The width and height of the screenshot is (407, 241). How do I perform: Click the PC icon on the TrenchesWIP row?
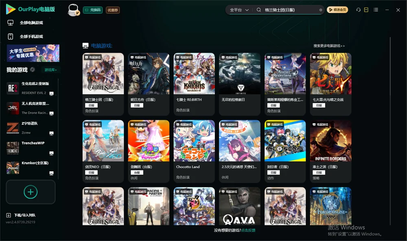pyautogui.click(x=51, y=153)
